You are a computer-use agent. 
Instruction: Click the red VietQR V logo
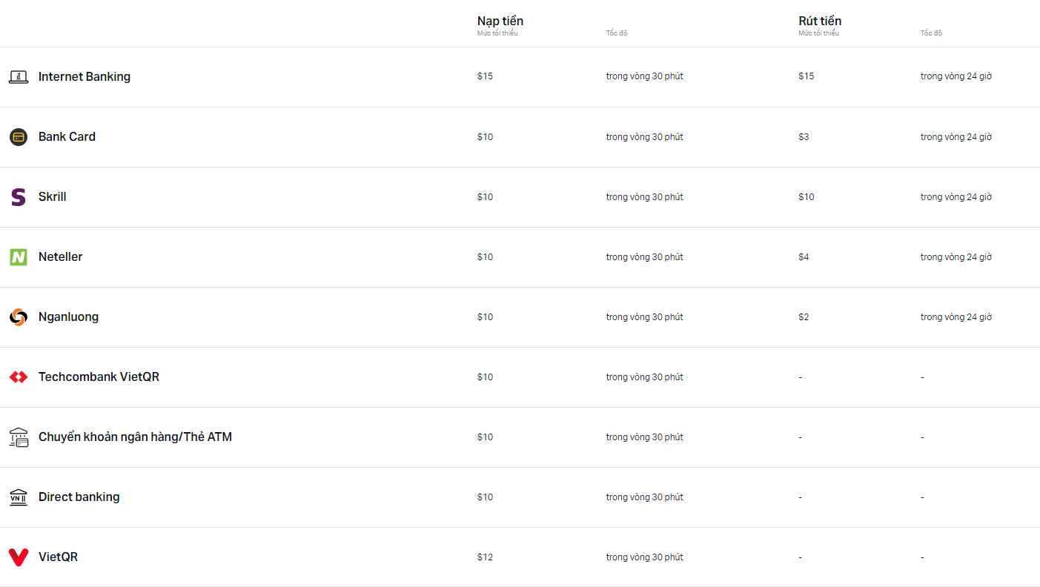pos(19,557)
